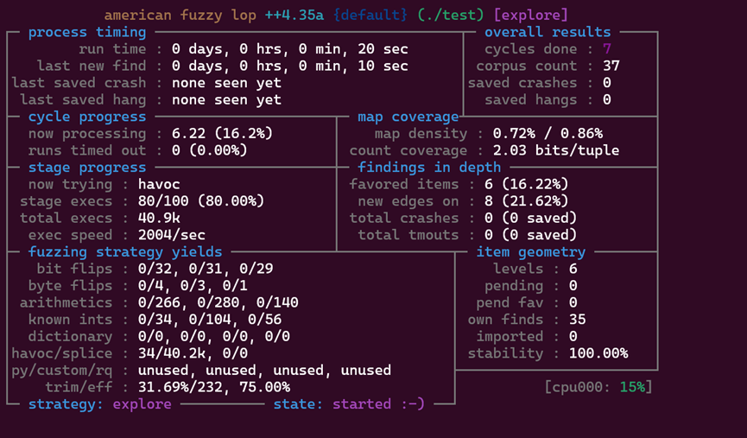Click the pending value '0'
747x438 pixels.
pyautogui.click(x=573, y=285)
